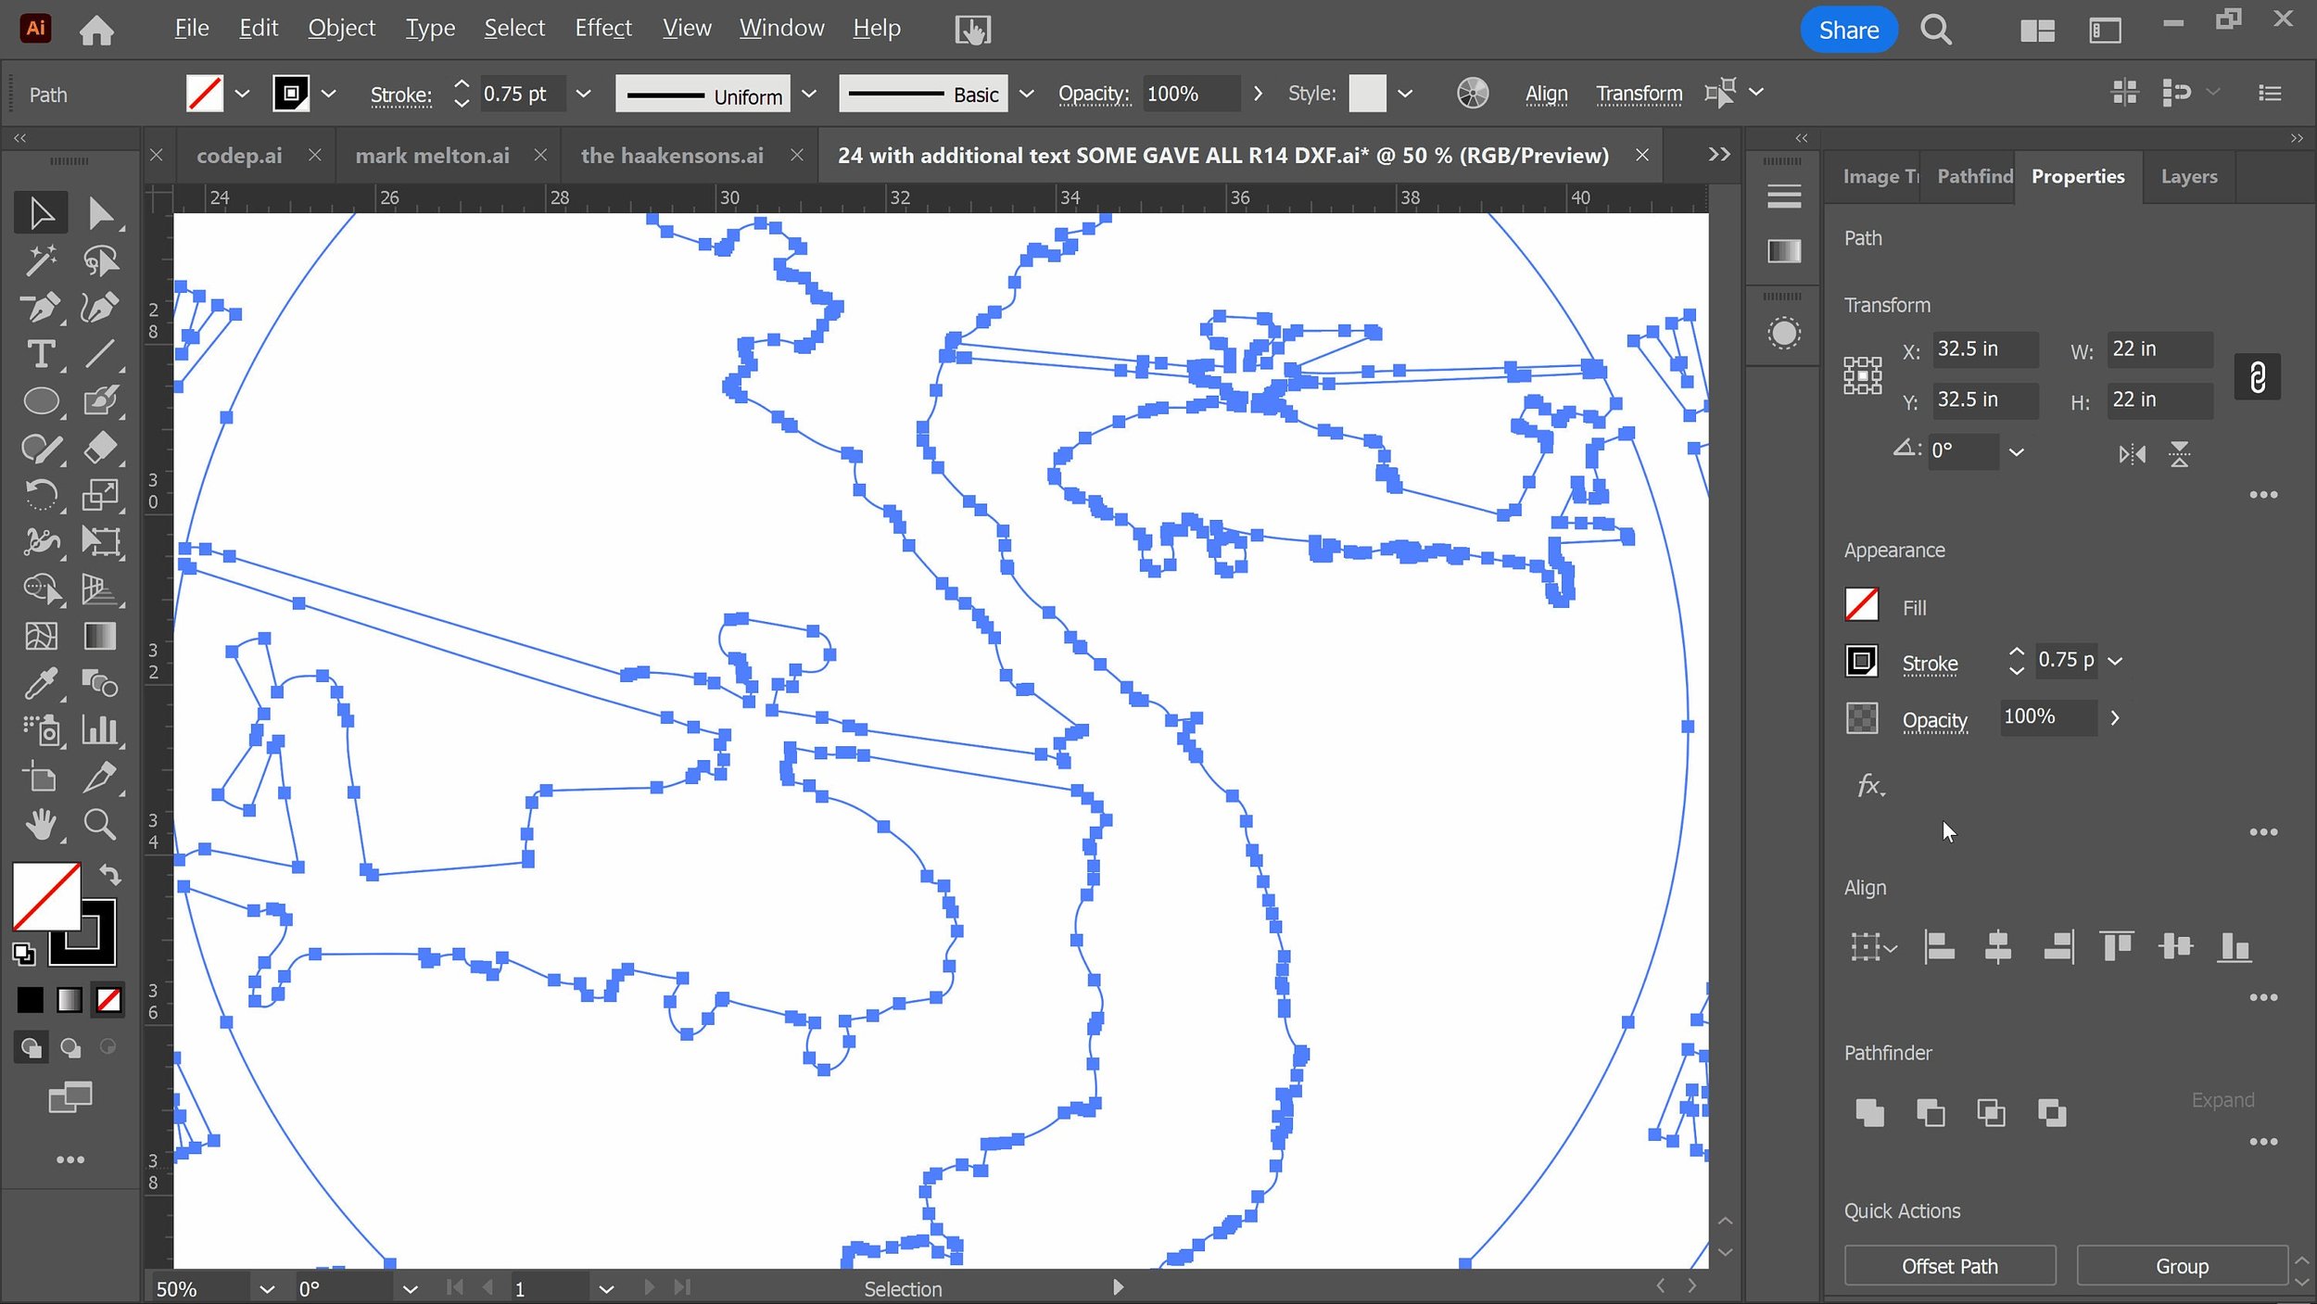
Task: Click the Offset Path button
Action: (1949, 1266)
